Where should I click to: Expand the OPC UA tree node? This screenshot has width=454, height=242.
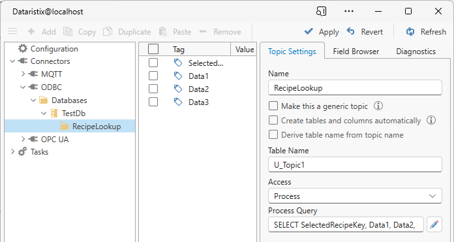(x=23, y=139)
